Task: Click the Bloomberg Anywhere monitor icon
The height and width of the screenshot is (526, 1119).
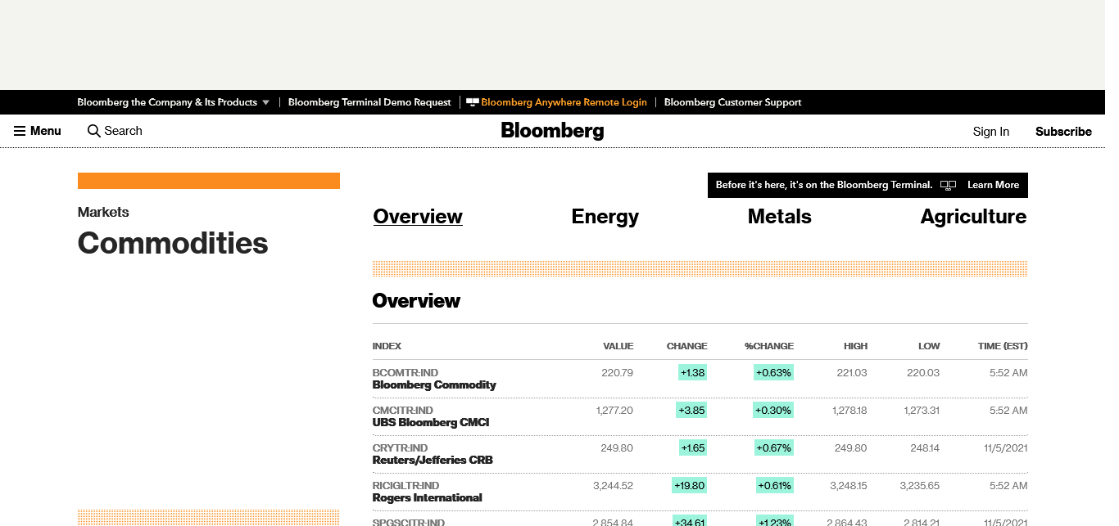Action: tap(473, 102)
